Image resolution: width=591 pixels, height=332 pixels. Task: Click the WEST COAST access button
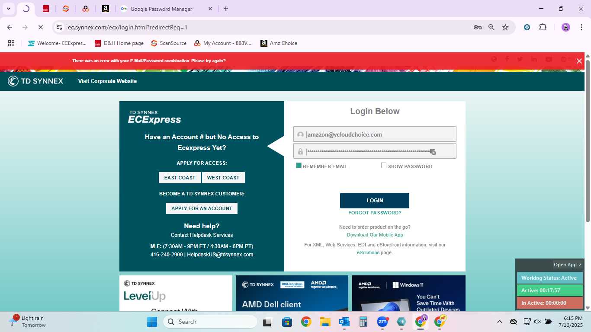[x=223, y=178]
